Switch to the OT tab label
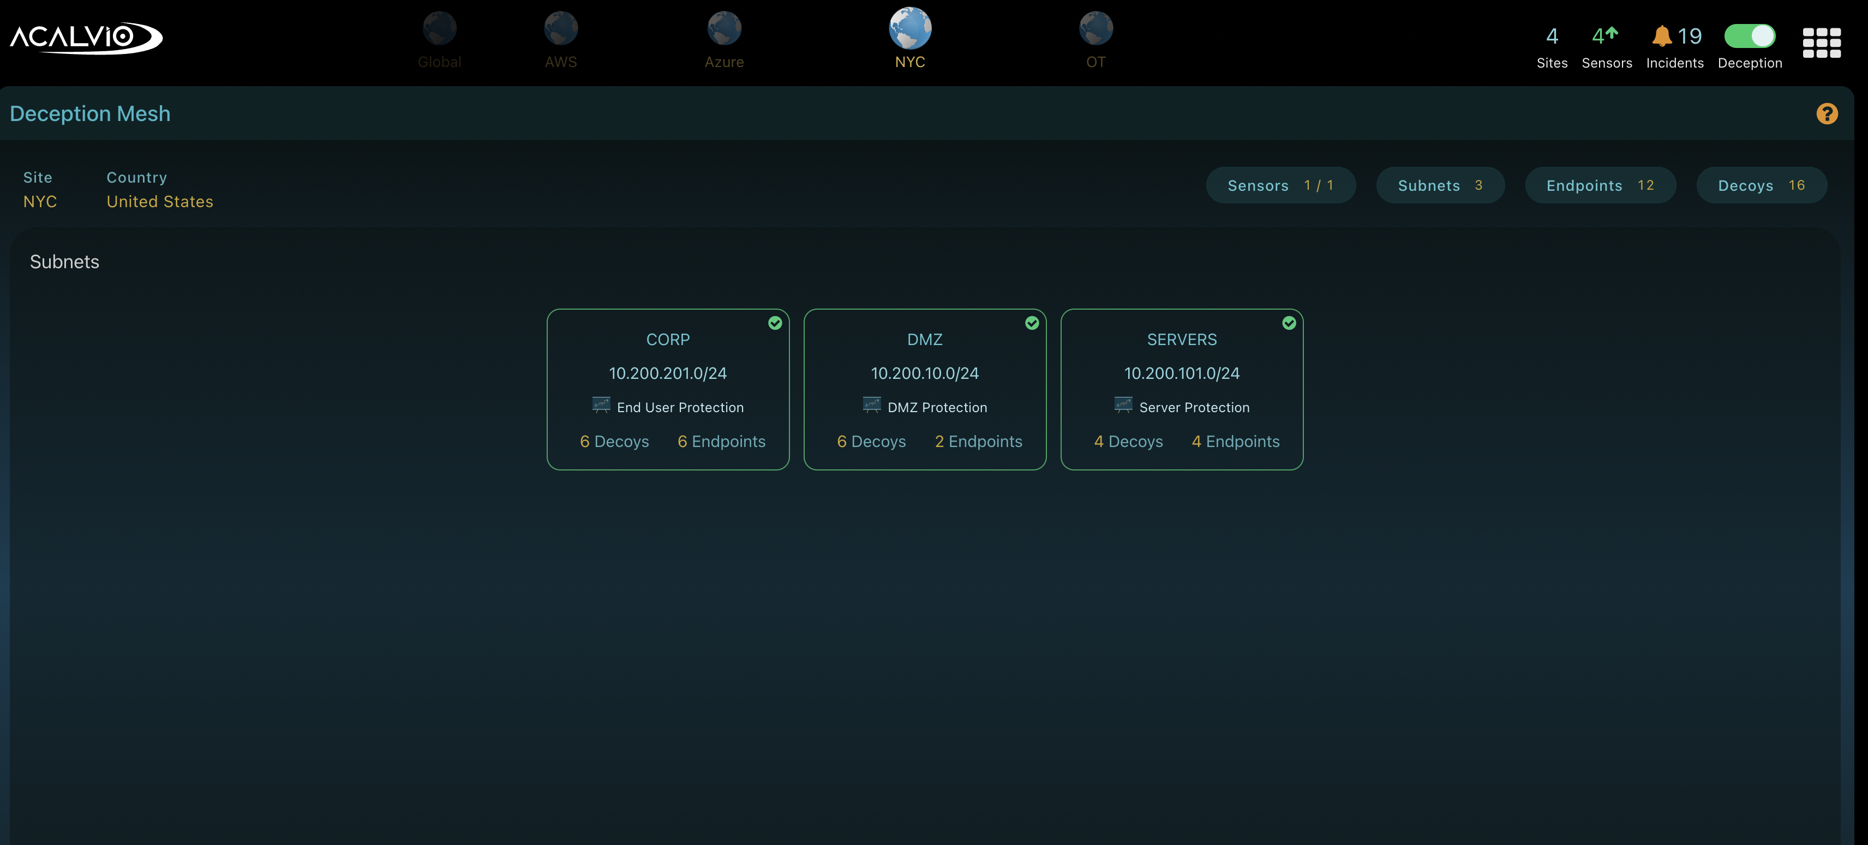Viewport: 1868px width, 845px height. point(1095,62)
